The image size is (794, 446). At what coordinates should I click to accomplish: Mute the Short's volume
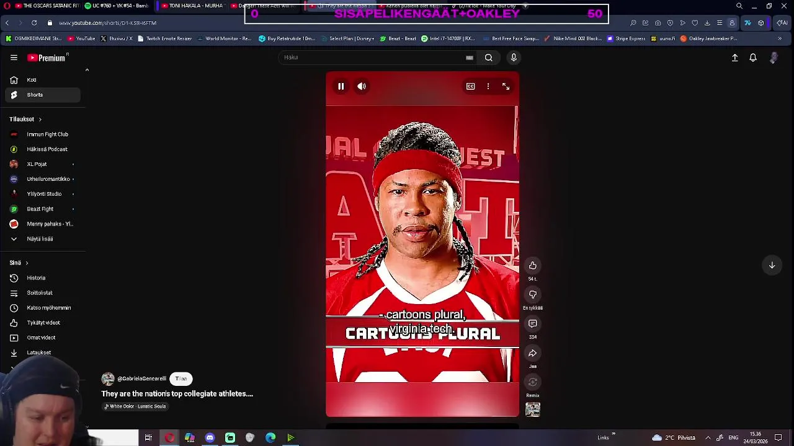click(x=362, y=86)
